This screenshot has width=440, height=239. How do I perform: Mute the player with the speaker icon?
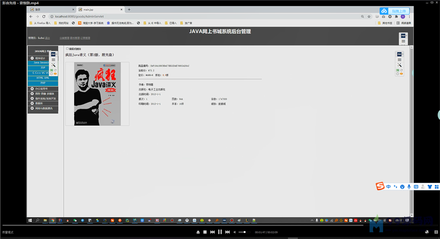235,232
